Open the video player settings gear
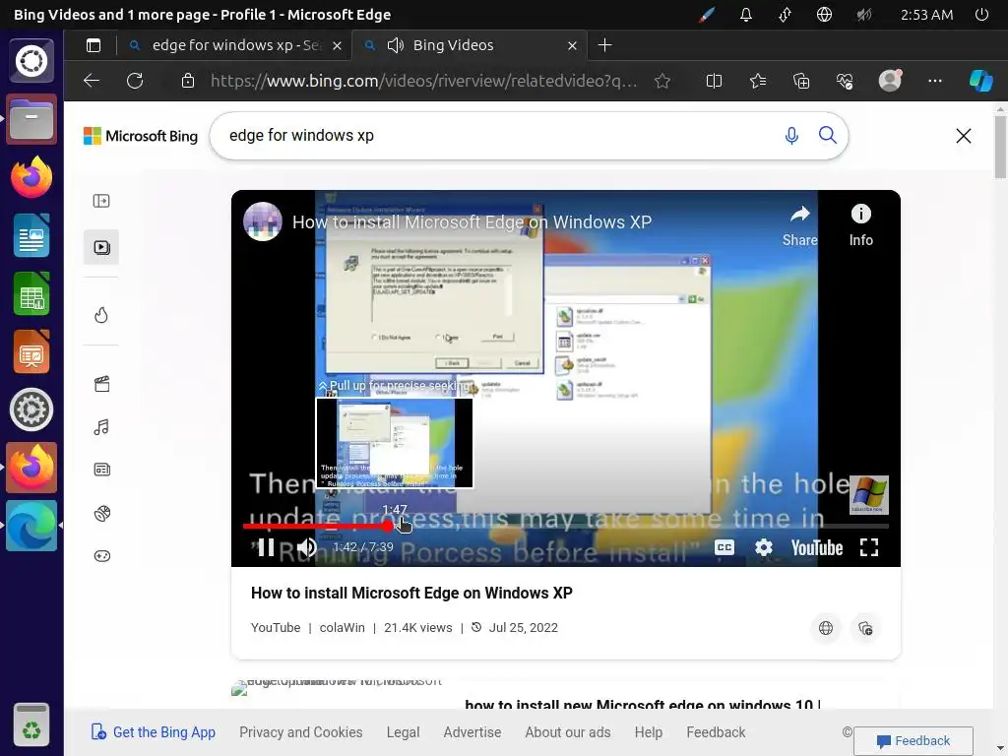The width and height of the screenshot is (1008, 756). coord(763,547)
